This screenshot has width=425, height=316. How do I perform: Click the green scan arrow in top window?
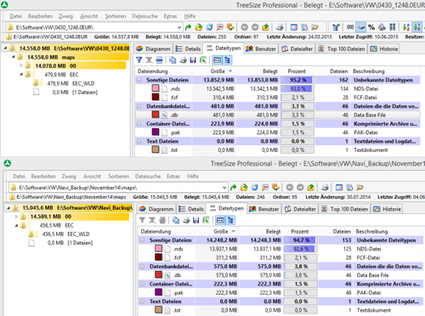click(188, 27)
